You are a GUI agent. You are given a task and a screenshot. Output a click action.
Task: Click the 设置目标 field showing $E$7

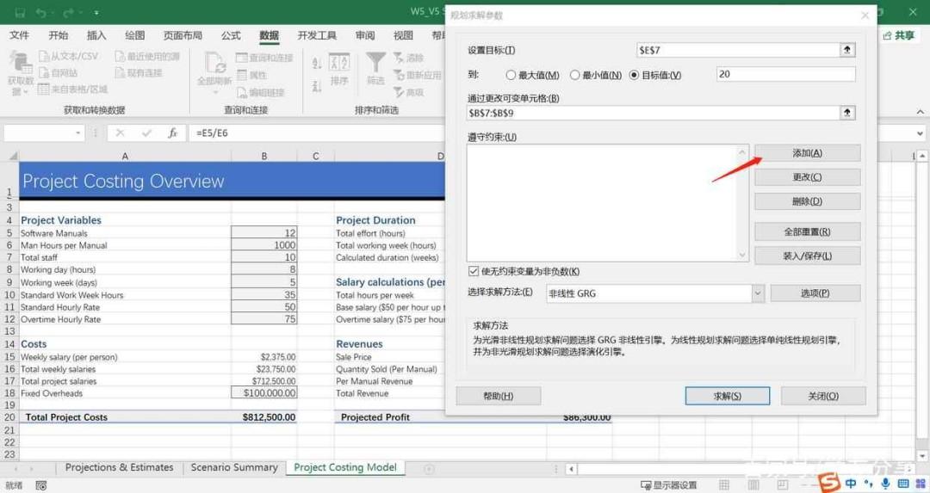pyautogui.click(x=738, y=51)
